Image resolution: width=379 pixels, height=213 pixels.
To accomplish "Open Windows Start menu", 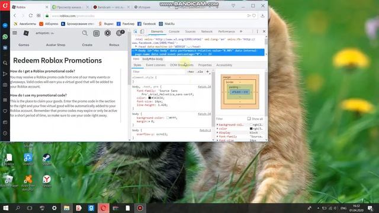I will (5, 208).
